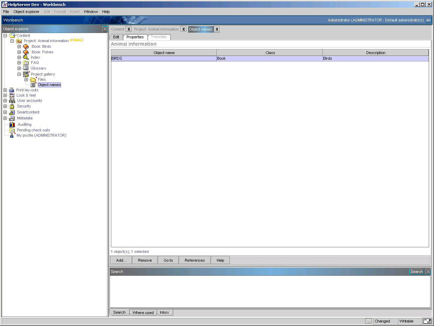Click the References button
Image resolution: width=434 pixels, height=326 pixels.
pos(195,260)
